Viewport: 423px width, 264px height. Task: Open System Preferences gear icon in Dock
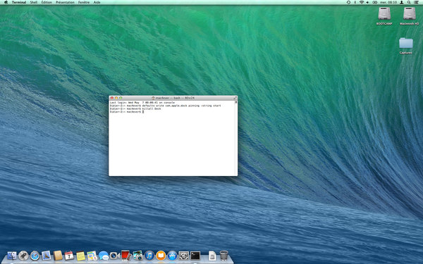coord(184,256)
